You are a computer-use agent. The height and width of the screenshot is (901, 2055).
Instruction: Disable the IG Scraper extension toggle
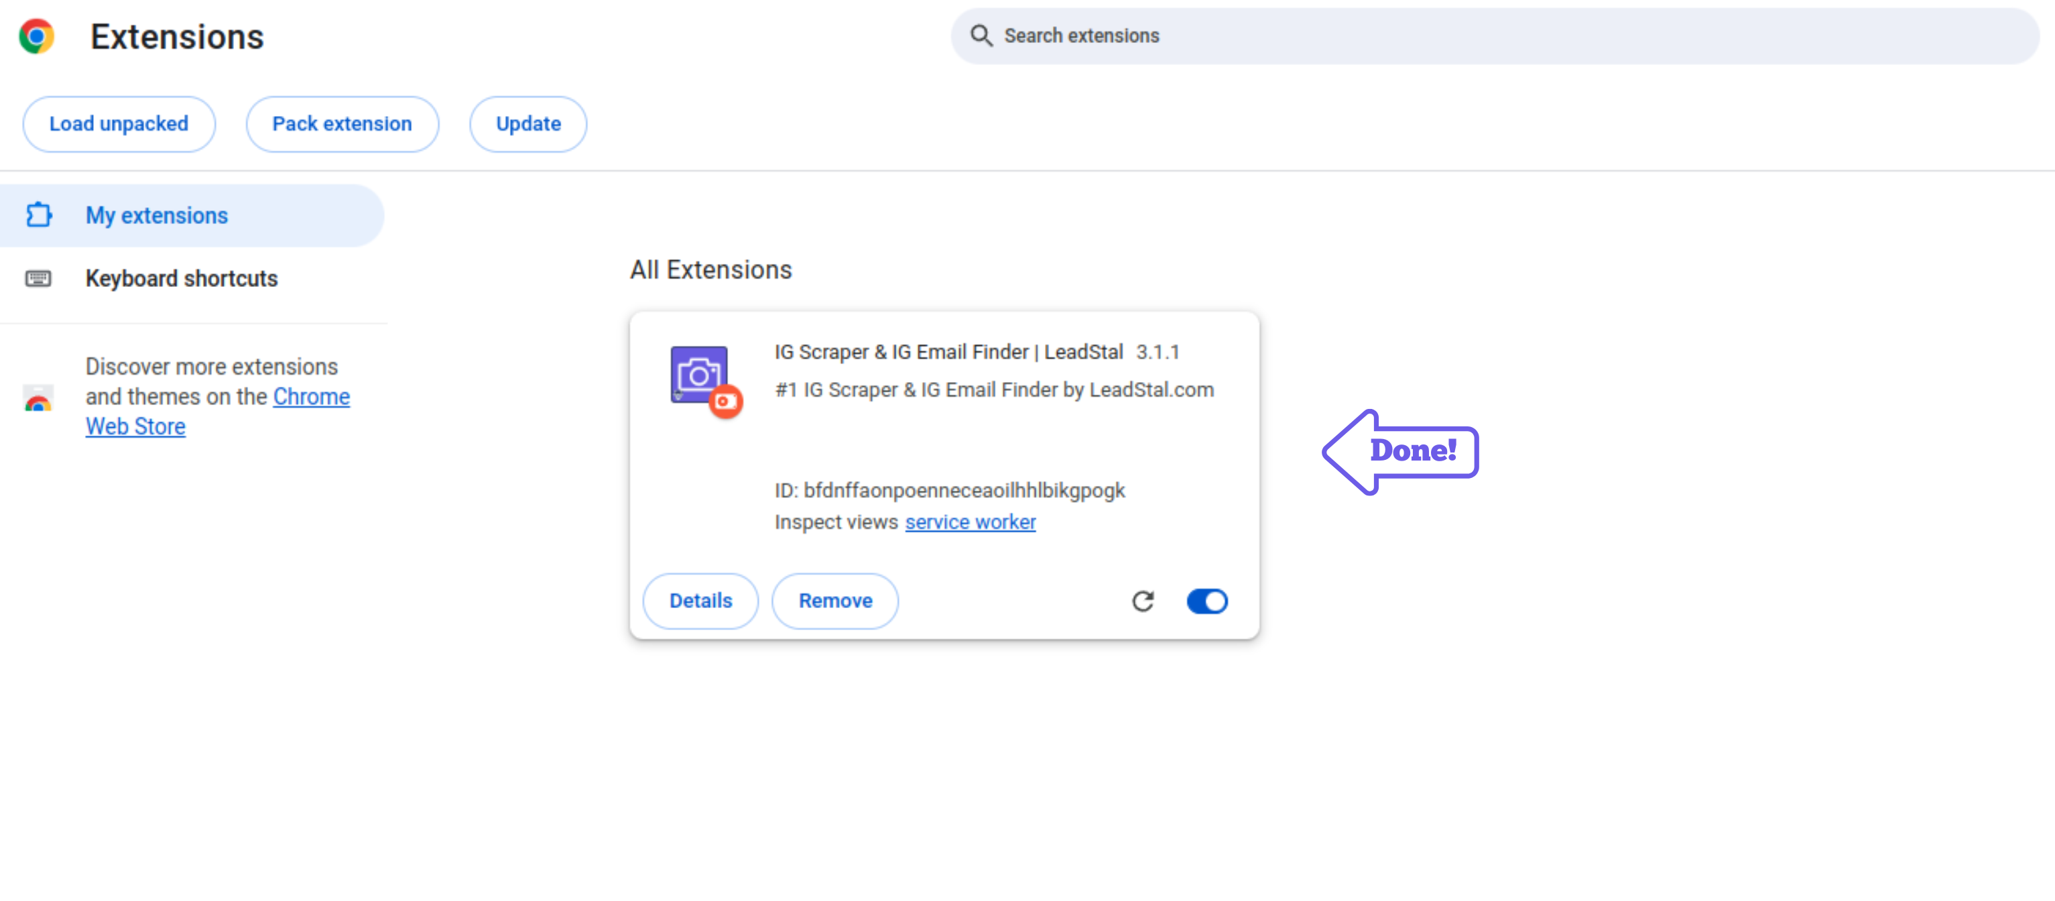[x=1206, y=601]
